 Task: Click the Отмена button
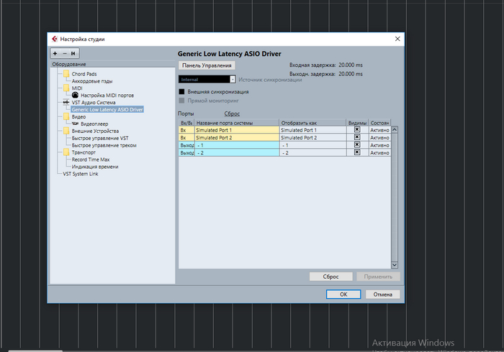coord(382,295)
